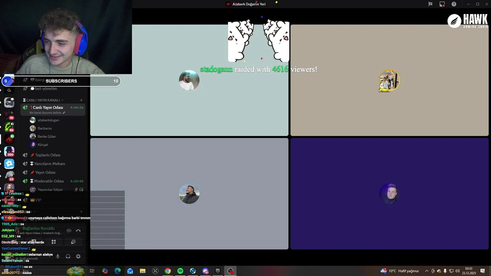Disconnect from voice with the hang-up icon
Screen dimensions: 491x276
coord(78,230)
